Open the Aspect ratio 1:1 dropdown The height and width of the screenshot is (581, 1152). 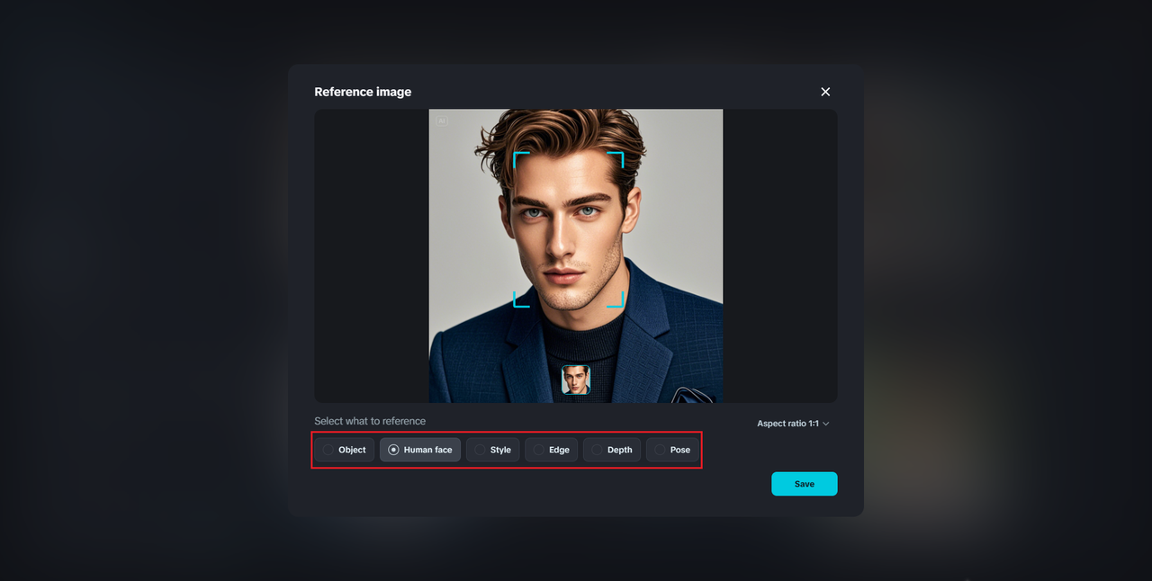click(793, 424)
